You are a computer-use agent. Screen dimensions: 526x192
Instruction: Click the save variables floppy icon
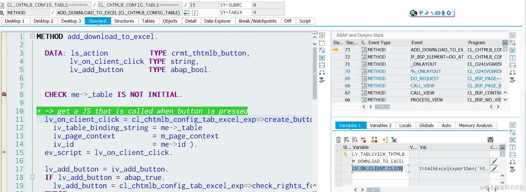click(490, 140)
